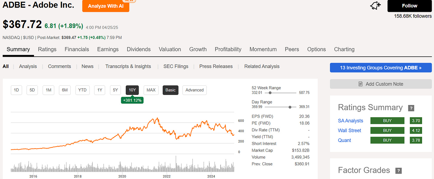Screen dimensions: 434x179
Task: Click the Quant BUY badge
Action: click(387, 140)
